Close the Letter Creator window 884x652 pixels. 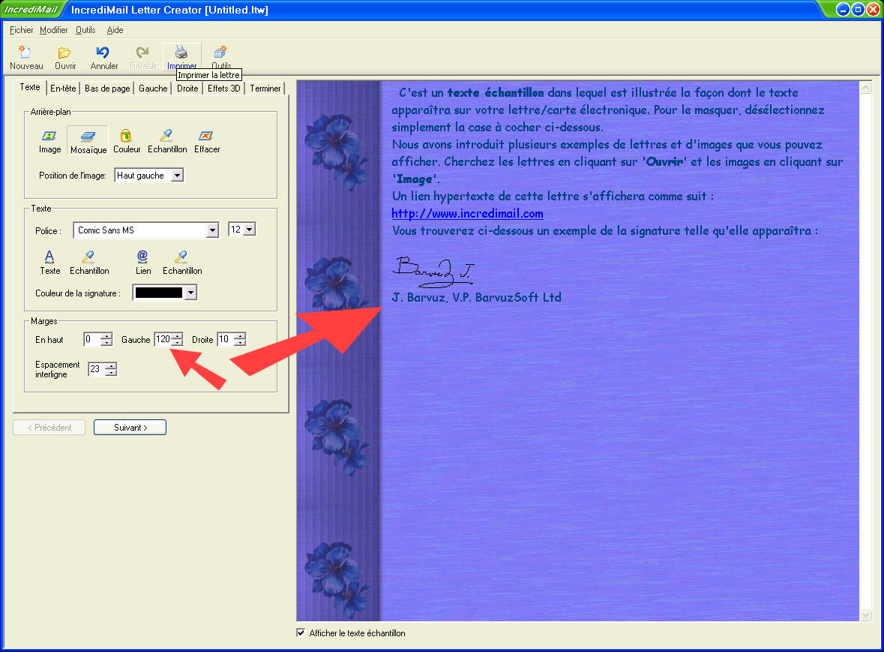click(873, 10)
